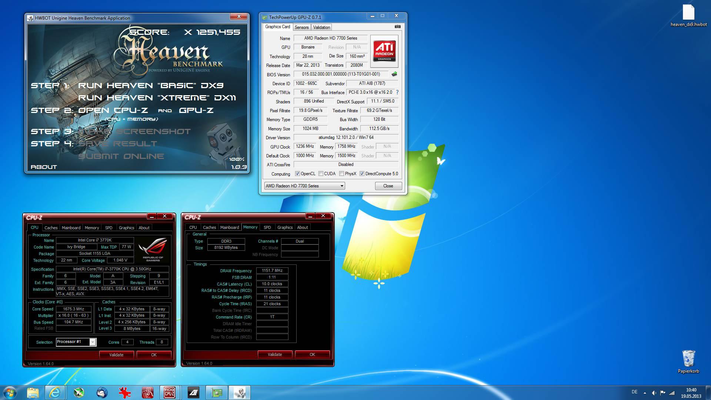Click Validate in the left CPU-Z window
This screenshot has width=711, height=400.
(x=116, y=355)
